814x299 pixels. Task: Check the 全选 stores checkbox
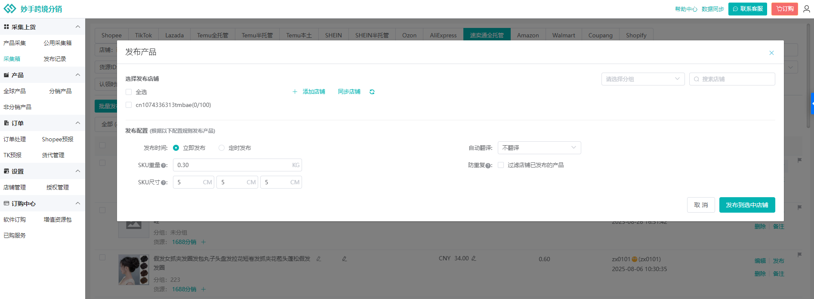pyautogui.click(x=129, y=92)
